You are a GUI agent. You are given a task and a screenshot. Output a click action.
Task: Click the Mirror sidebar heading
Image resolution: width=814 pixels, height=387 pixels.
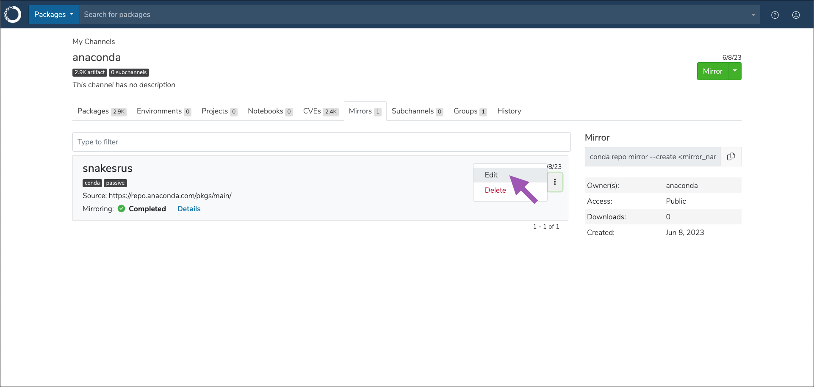coord(597,137)
